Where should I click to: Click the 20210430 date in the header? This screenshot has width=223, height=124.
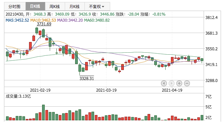tap(14, 14)
